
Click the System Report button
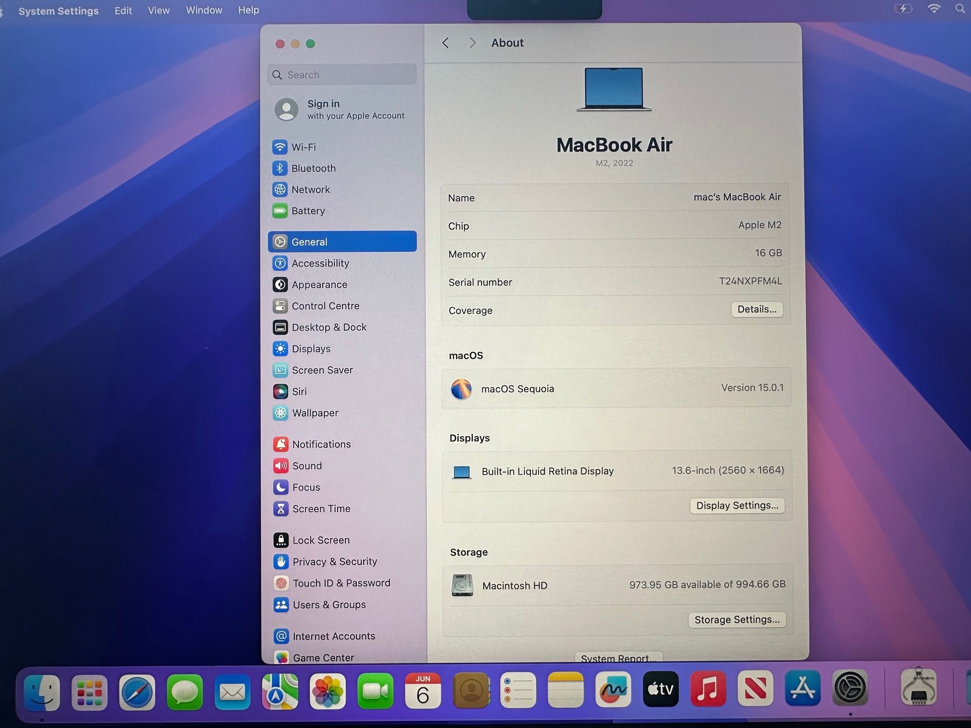coord(618,658)
